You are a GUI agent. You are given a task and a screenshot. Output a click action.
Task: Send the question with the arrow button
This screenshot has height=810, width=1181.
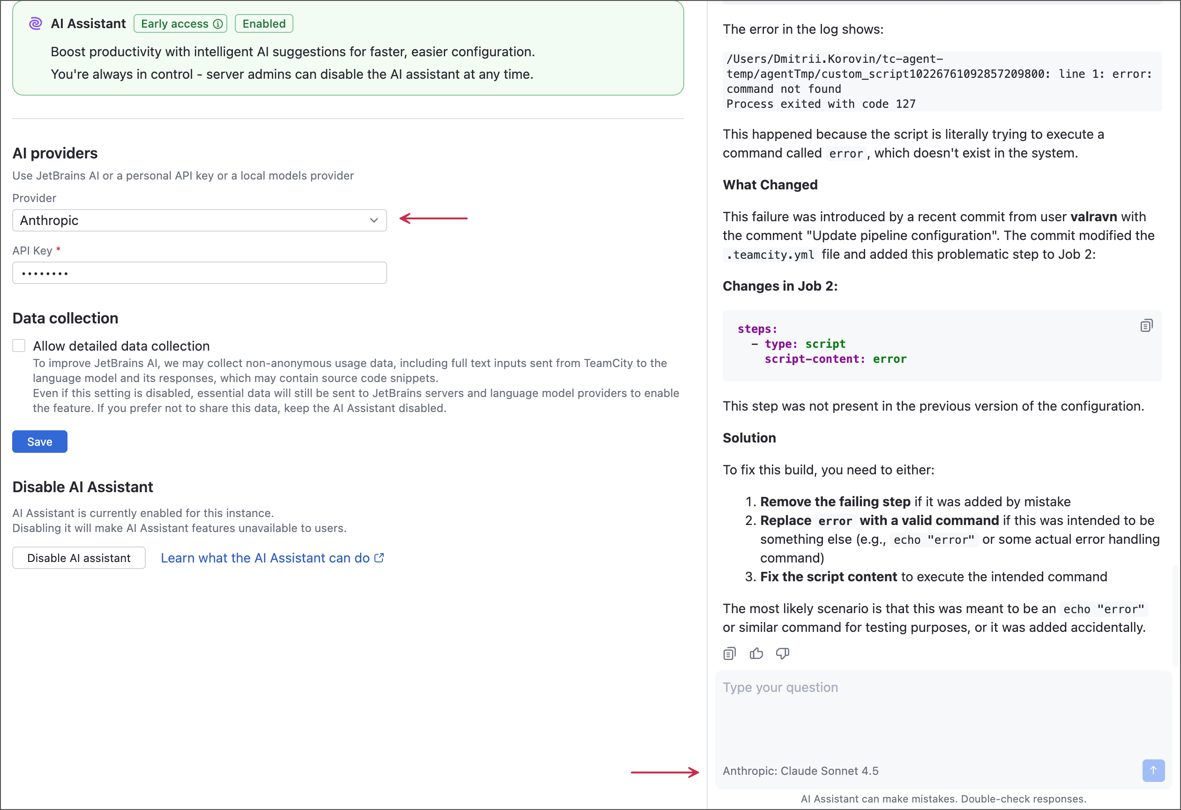pos(1153,770)
